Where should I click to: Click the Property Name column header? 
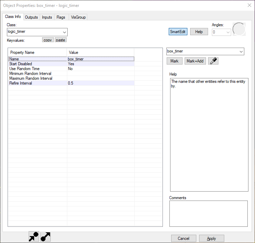tap(37, 52)
